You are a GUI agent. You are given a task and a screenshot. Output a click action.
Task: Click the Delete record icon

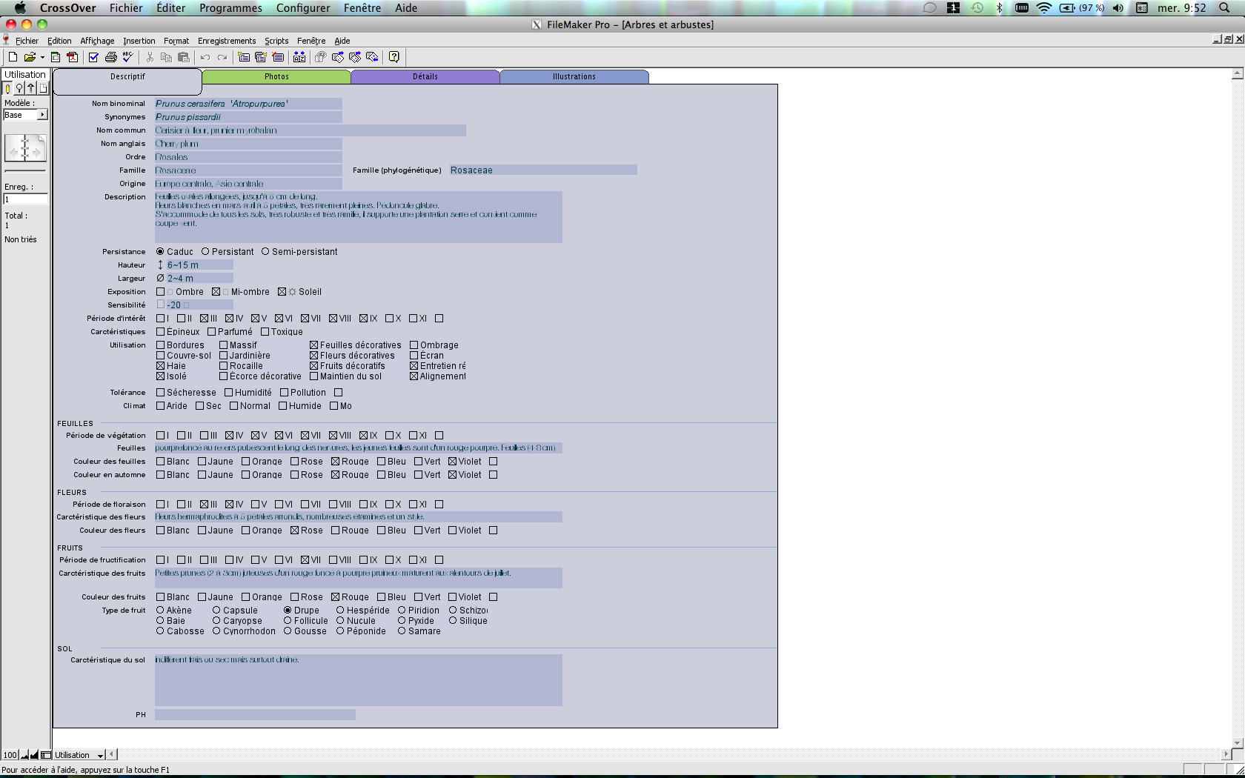coord(278,57)
